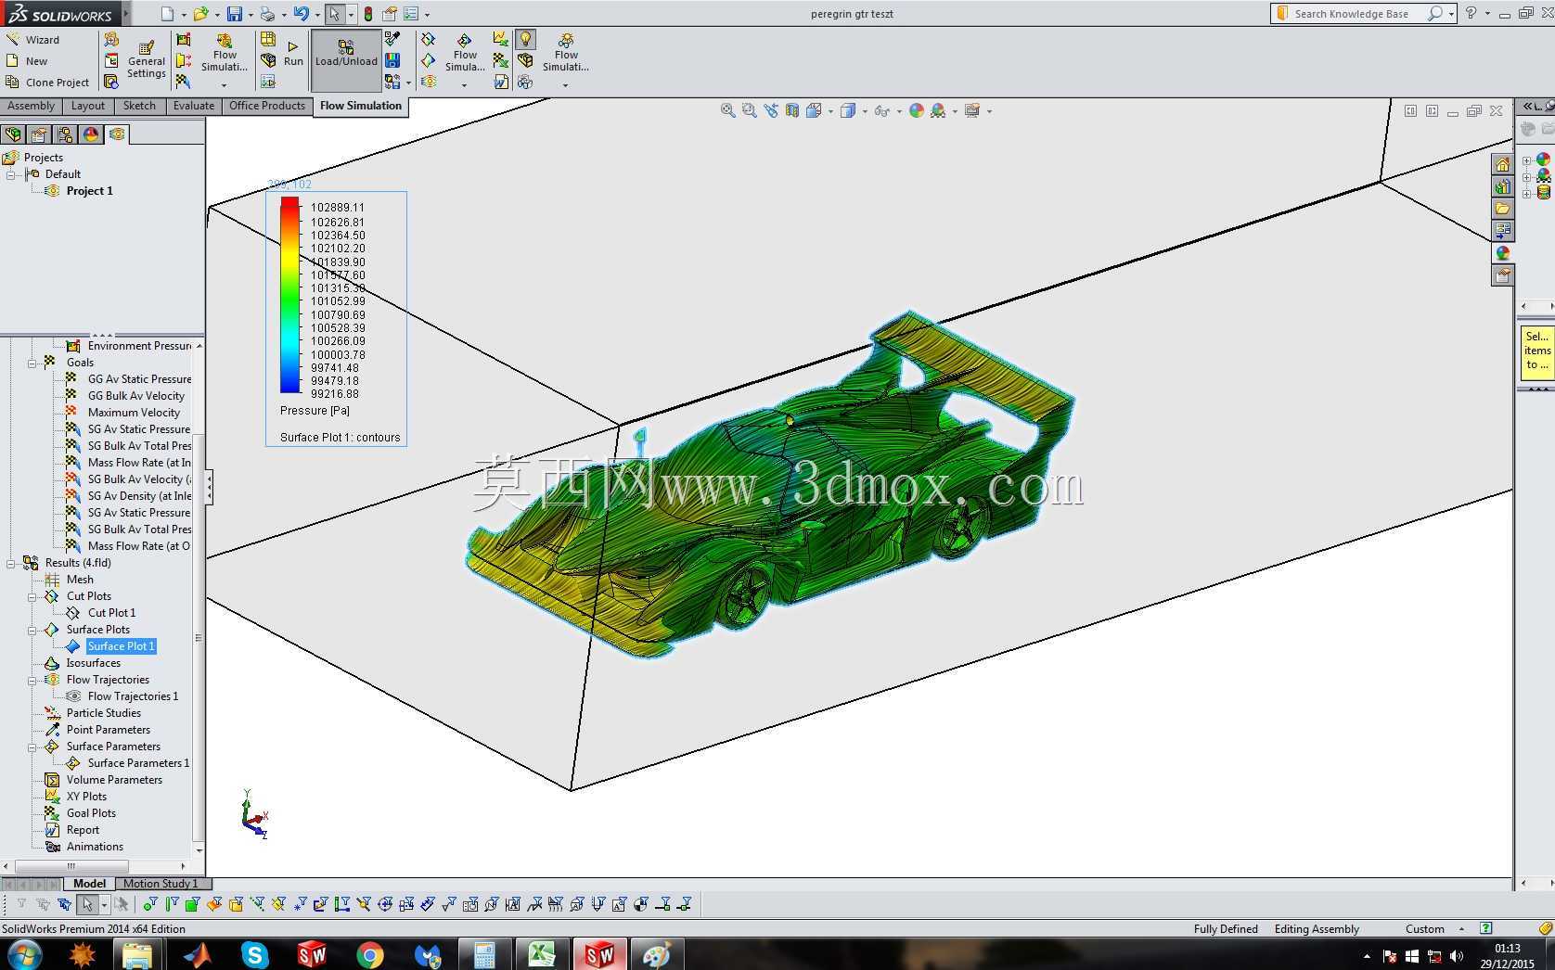Click the Rebuild traffic light icon
The image size is (1555, 970).
368,14
